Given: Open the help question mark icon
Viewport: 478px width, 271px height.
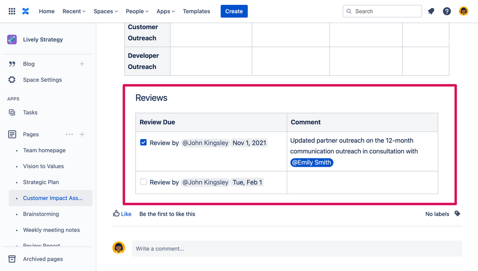Looking at the screenshot, I should click(x=447, y=11).
